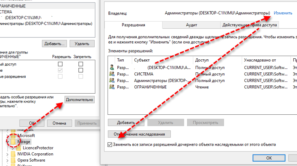This screenshot has height=166, width=297.
Task: Select LicenceProtector key in registry tree
Action: [38, 148]
